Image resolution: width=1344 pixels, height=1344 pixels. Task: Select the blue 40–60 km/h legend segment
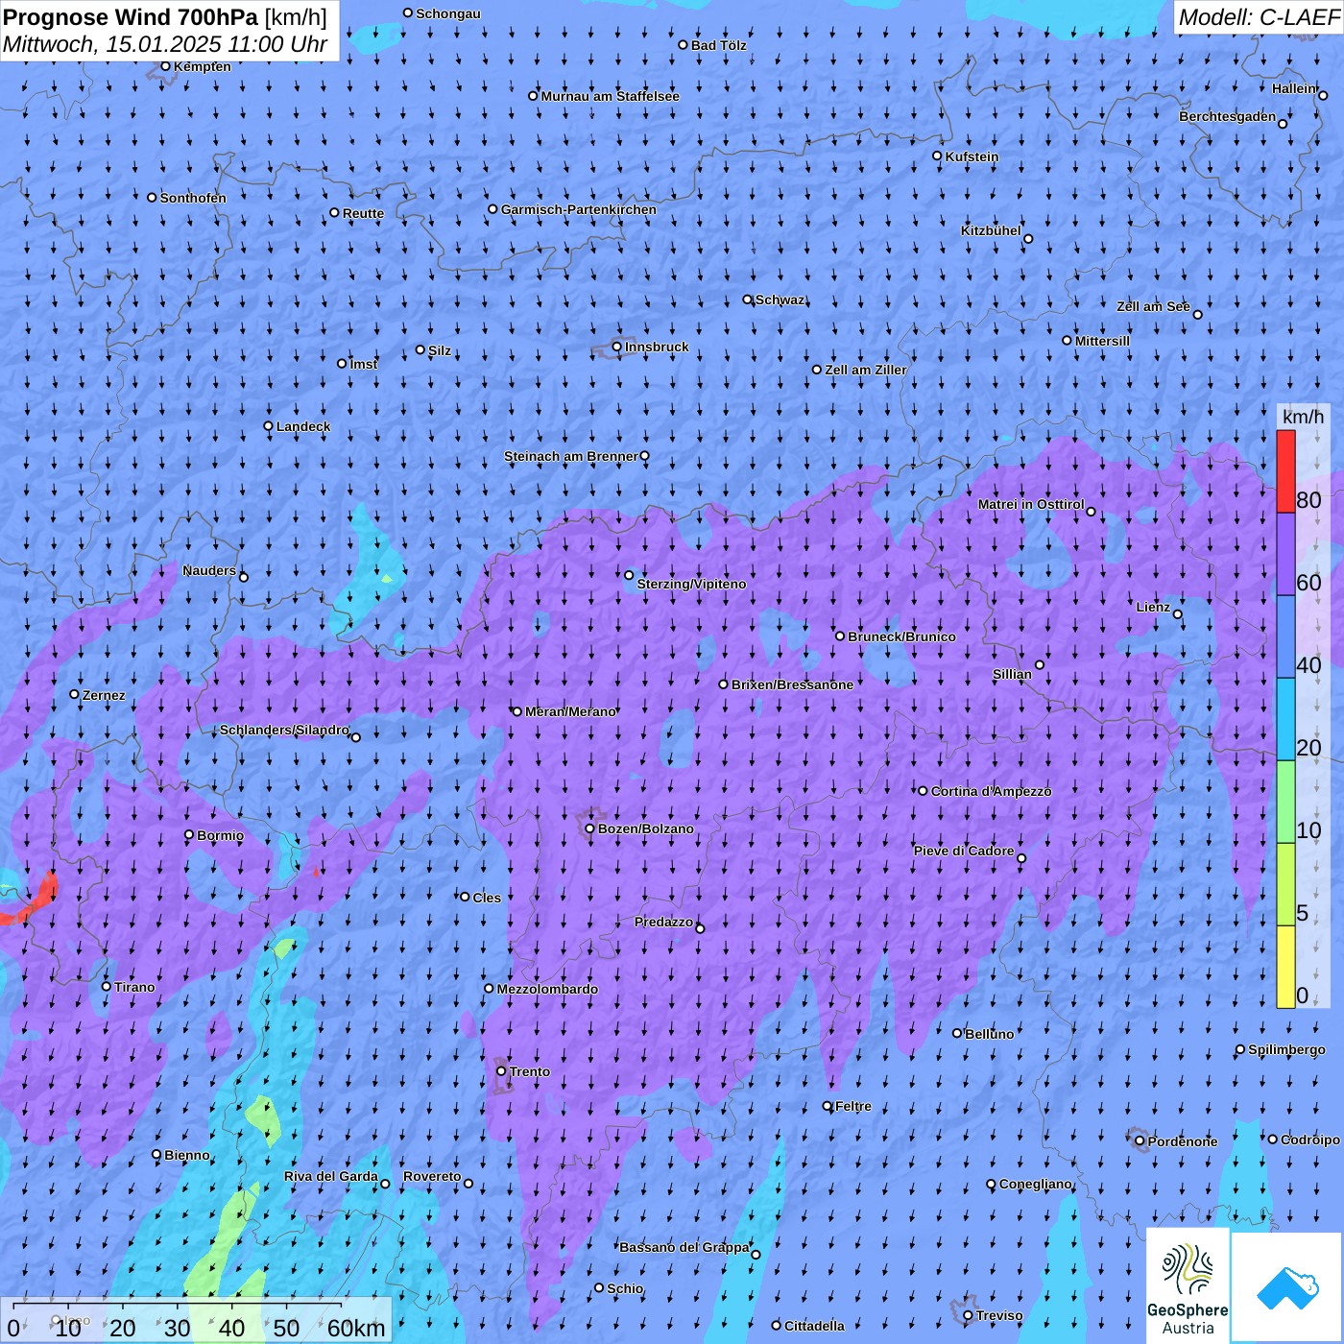pyautogui.click(x=1285, y=637)
